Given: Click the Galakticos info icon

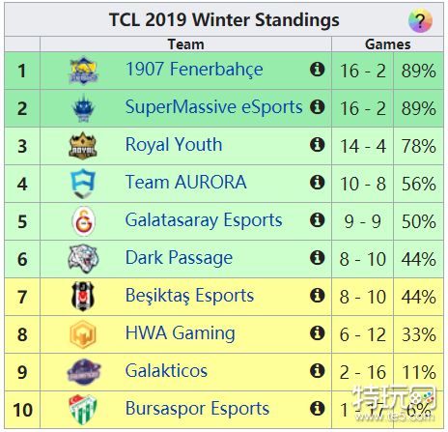Looking at the screenshot, I should 317,370.
